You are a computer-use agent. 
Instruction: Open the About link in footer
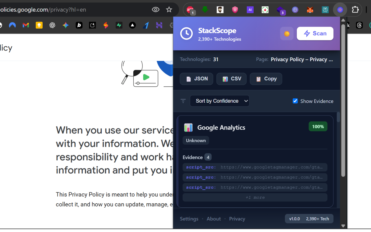(214, 219)
